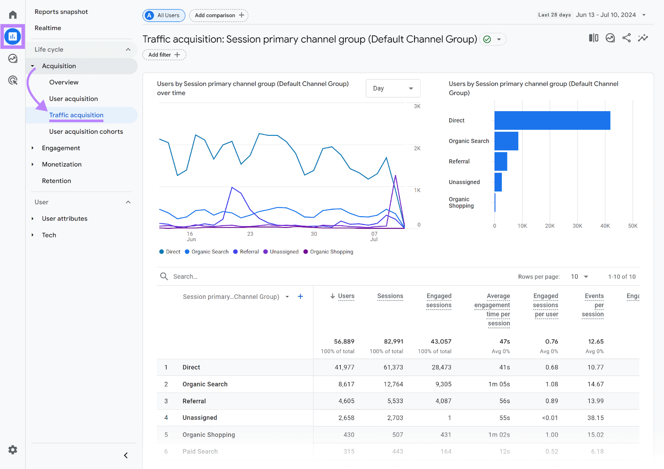Toggle sort direction on the Users column
The width and height of the screenshot is (664, 469).
332,296
